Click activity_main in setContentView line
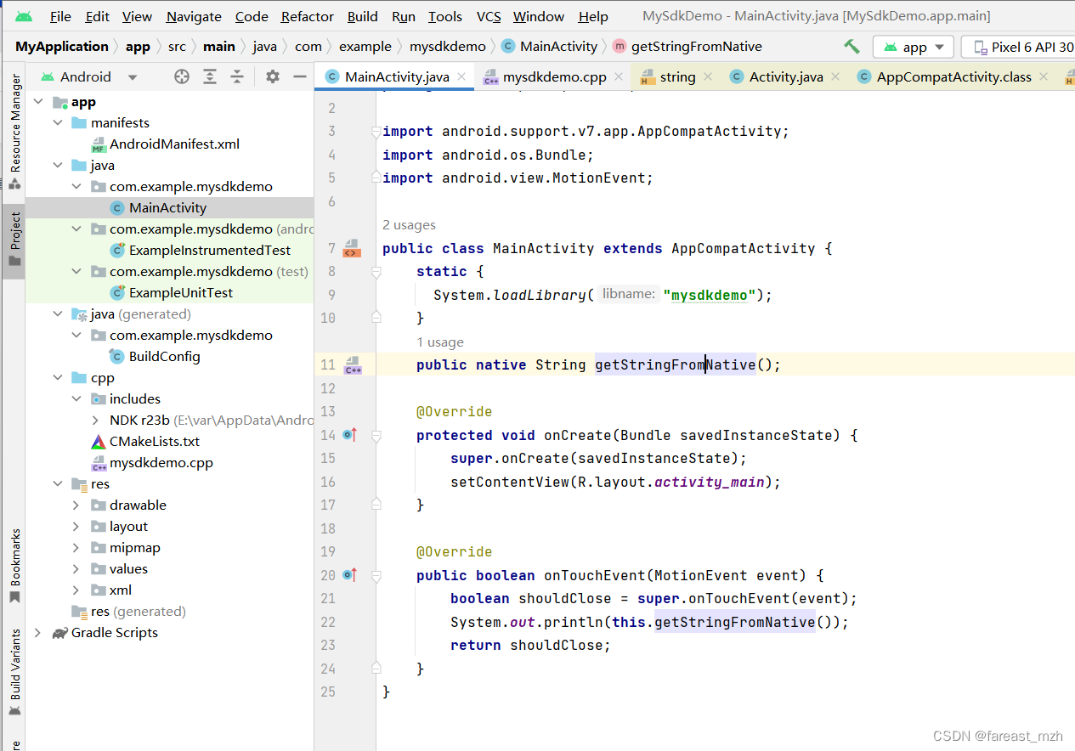 (709, 482)
